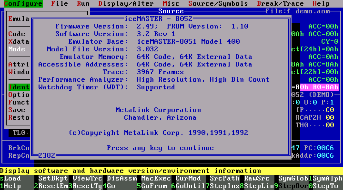Click the magenta highlighted R0=8Ah value
The image size is (343, 190).
pos(326,87)
